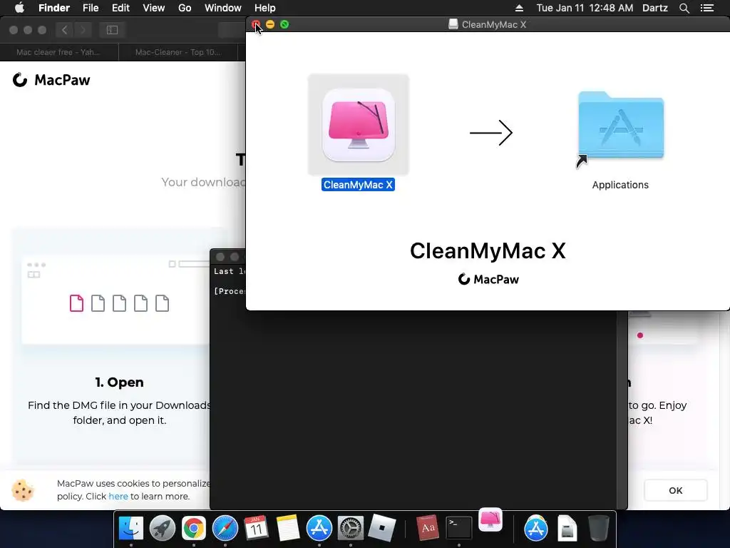This screenshot has width=730, height=548.
Task: Open Calendar from the Dock
Action: 256,529
